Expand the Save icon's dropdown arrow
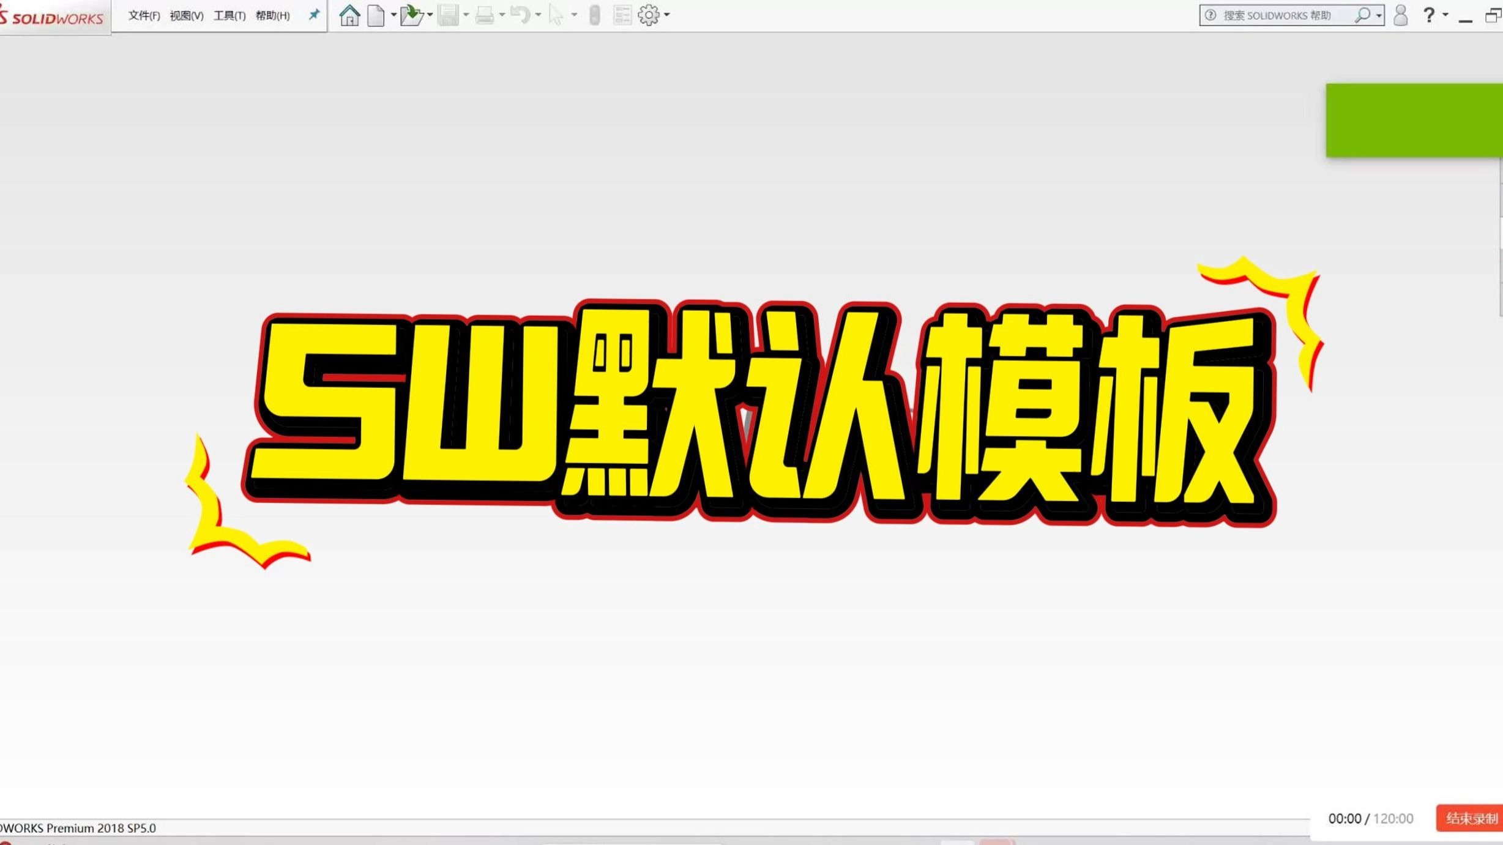The image size is (1503, 845). coord(465,15)
